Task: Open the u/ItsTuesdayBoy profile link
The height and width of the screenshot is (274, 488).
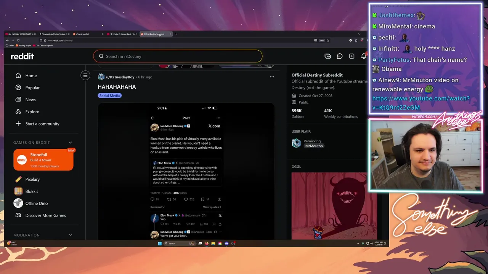Action: pos(120,77)
